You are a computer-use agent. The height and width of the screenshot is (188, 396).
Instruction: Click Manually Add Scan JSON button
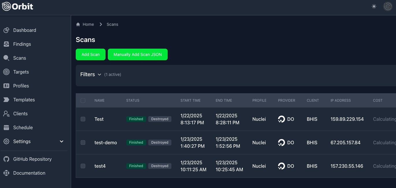pyautogui.click(x=138, y=54)
